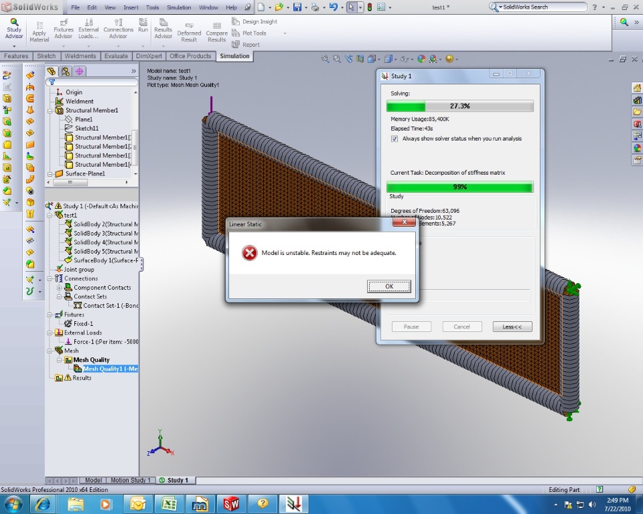The image size is (643, 514).
Task: Click the Open file folder icon
Action: coord(279,7)
